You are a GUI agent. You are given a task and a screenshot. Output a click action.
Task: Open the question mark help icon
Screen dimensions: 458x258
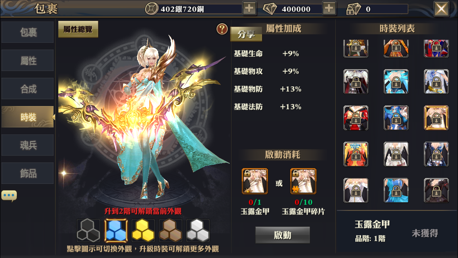pyautogui.click(x=222, y=29)
